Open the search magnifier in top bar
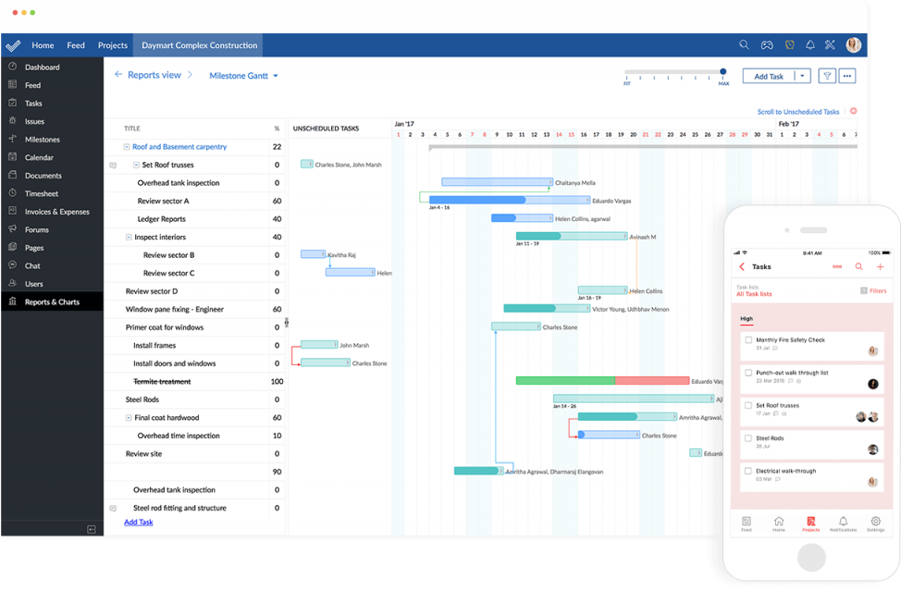 [744, 44]
